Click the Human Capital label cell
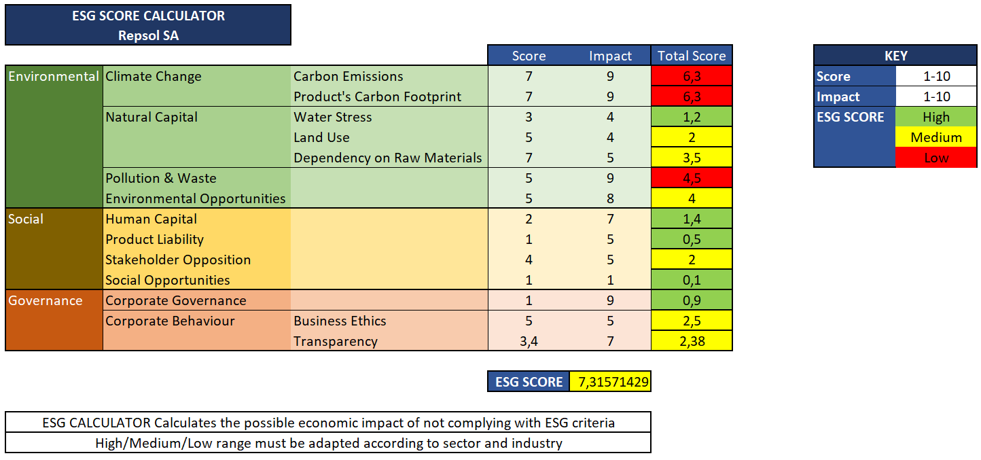The image size is (981, 460). (151, 219)
